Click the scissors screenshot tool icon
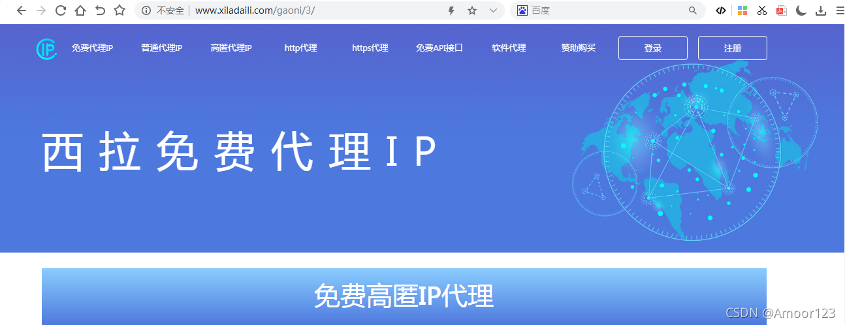The image size is (845, 325). point(762,10)
